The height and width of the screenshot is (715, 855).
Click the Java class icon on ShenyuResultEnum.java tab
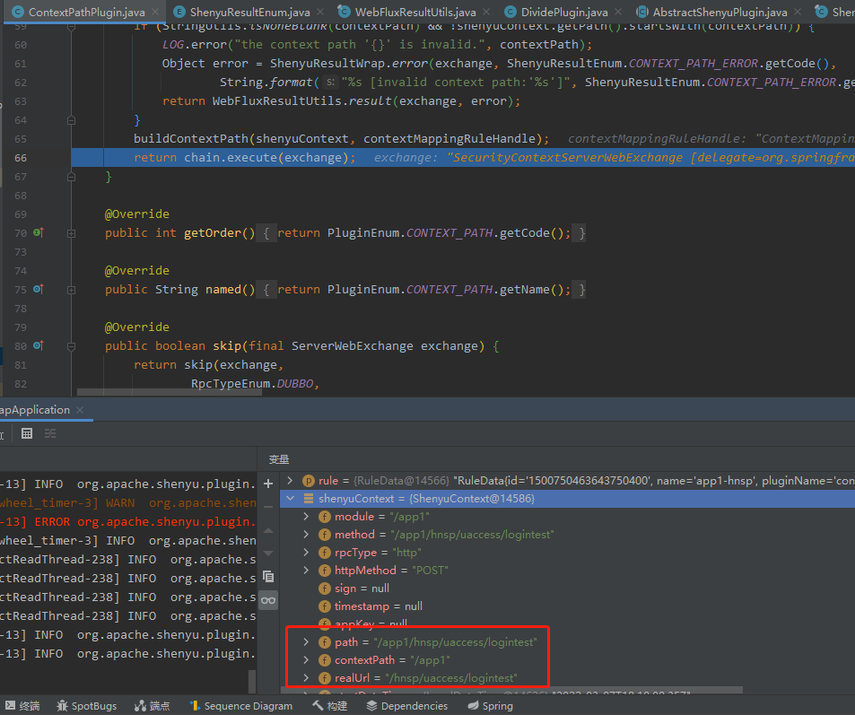click(179, 12)
